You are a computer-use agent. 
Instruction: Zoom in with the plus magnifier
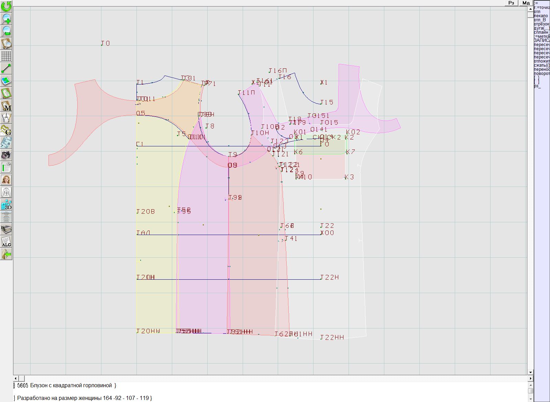coord(6,19)
